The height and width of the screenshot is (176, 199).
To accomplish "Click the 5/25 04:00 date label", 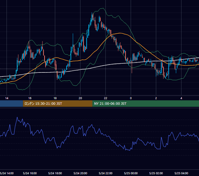I will click(x=181, y=173).
